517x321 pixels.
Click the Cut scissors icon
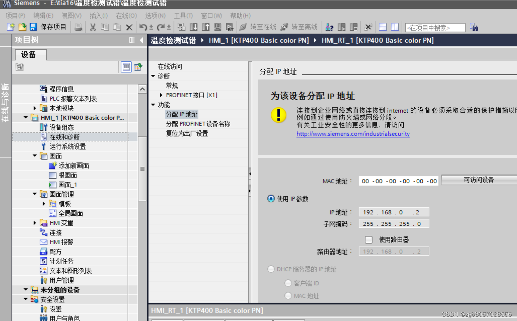(93, 27)
